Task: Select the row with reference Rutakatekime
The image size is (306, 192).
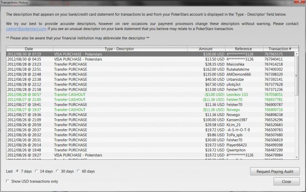Action: [150, 69]
